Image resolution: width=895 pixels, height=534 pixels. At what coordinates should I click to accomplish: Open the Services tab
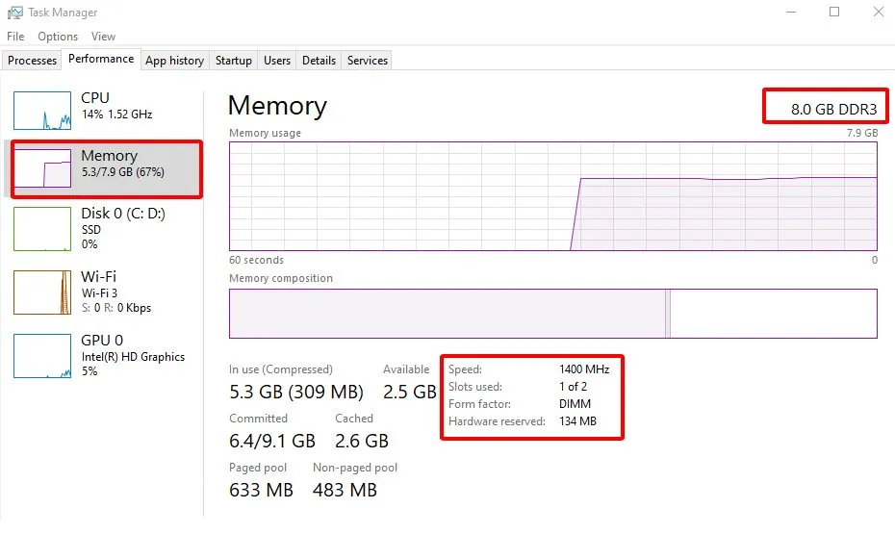coord(368,61)
